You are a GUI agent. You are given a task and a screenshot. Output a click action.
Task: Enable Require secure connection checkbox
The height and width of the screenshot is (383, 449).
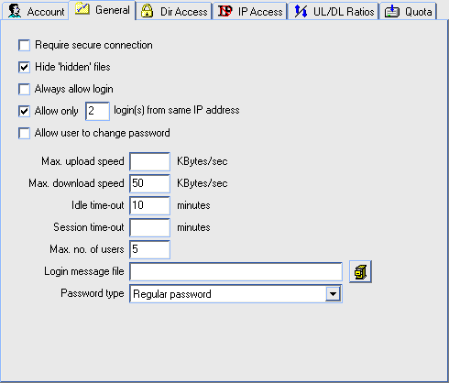24,45
